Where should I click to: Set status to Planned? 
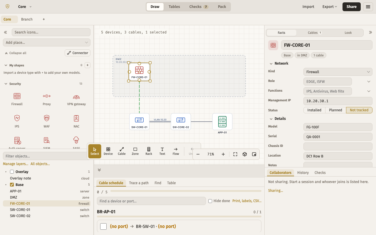coord(335,110)
